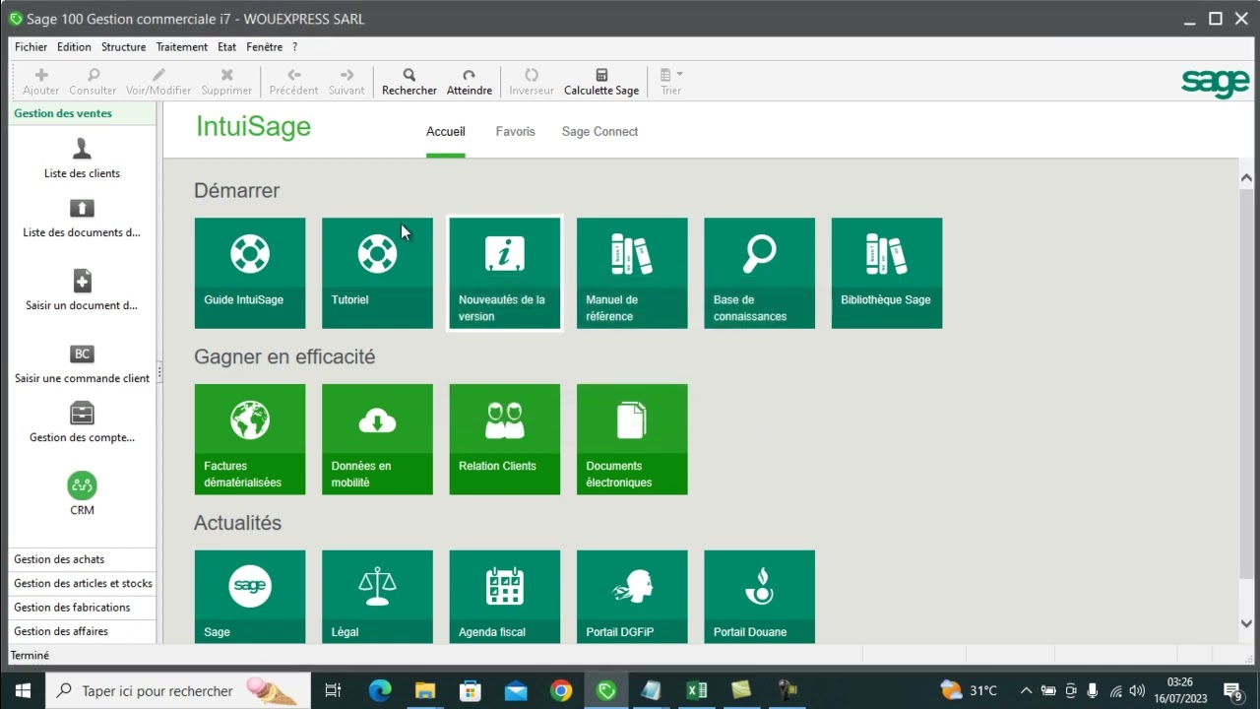This screenshot has width=1260, height=709.
Task: Open Calculette Sage from toolbar
Action: 601,82
